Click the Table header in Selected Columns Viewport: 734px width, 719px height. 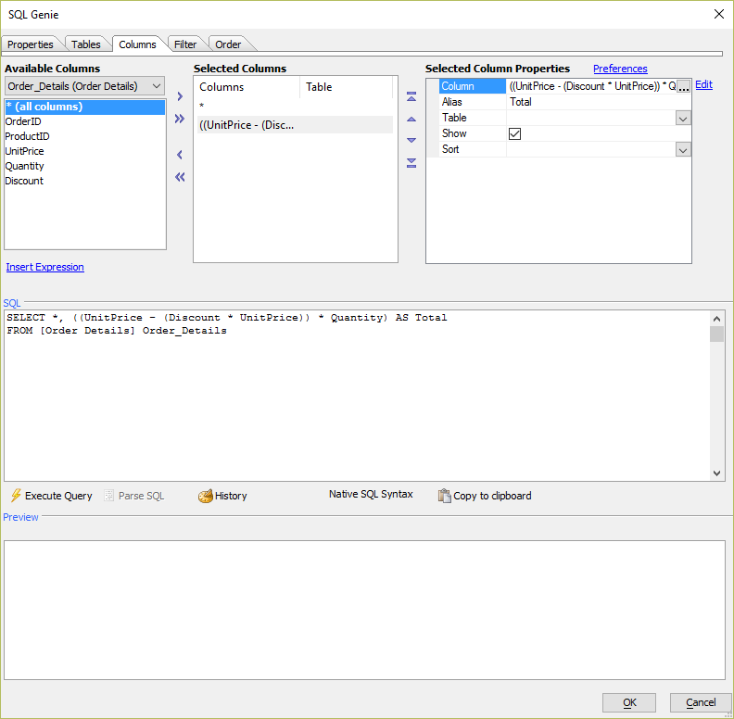346,87
